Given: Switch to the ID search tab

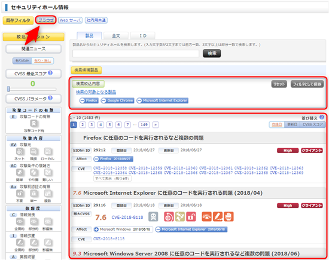Looking at the screenshot, I should (x=143, y=36).
